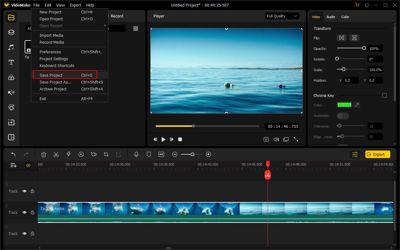Image resolution: width=400 pixels, height=250 pixels.
Task: Click the green Chroma Key color swatch
Action: (x=344, y=105)
